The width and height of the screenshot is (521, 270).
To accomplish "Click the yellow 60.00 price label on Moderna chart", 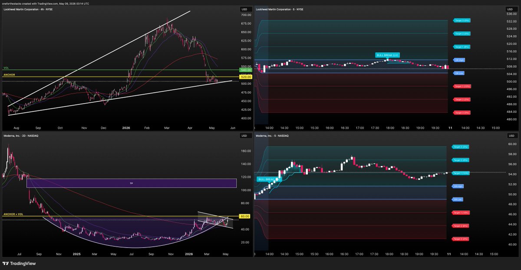I will (245, 216).
